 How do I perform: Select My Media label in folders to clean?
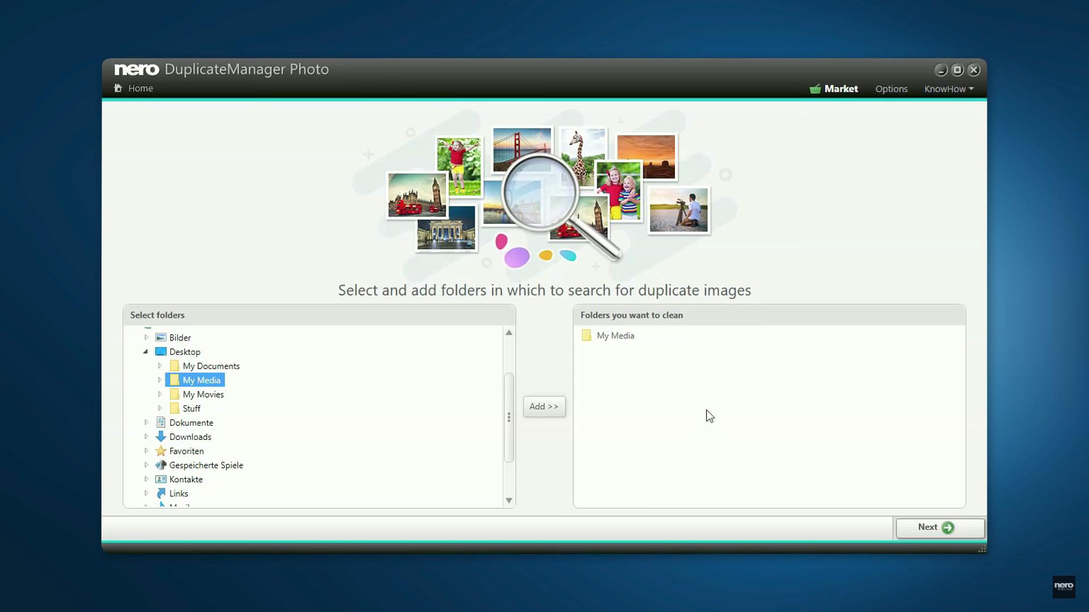tap(615, 335)
